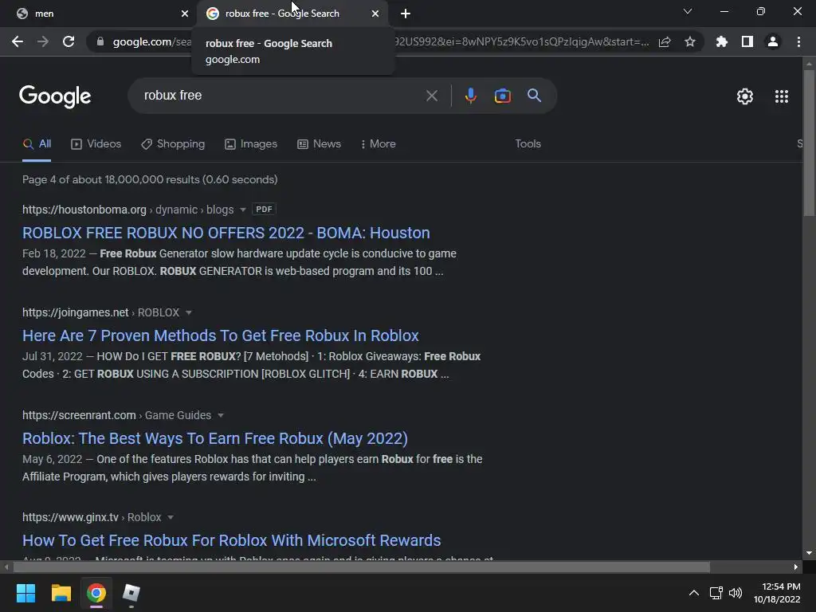The image size is (816, 612).
Task: Open 'Here Are 7 Proven Methods' result
Action: pos(220,335)
